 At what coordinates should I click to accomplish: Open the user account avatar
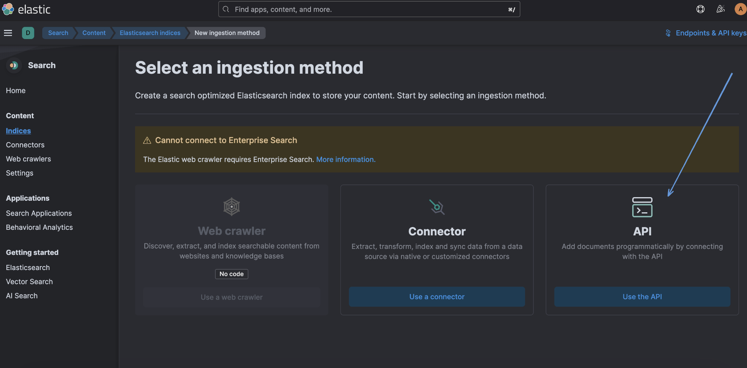740,9
